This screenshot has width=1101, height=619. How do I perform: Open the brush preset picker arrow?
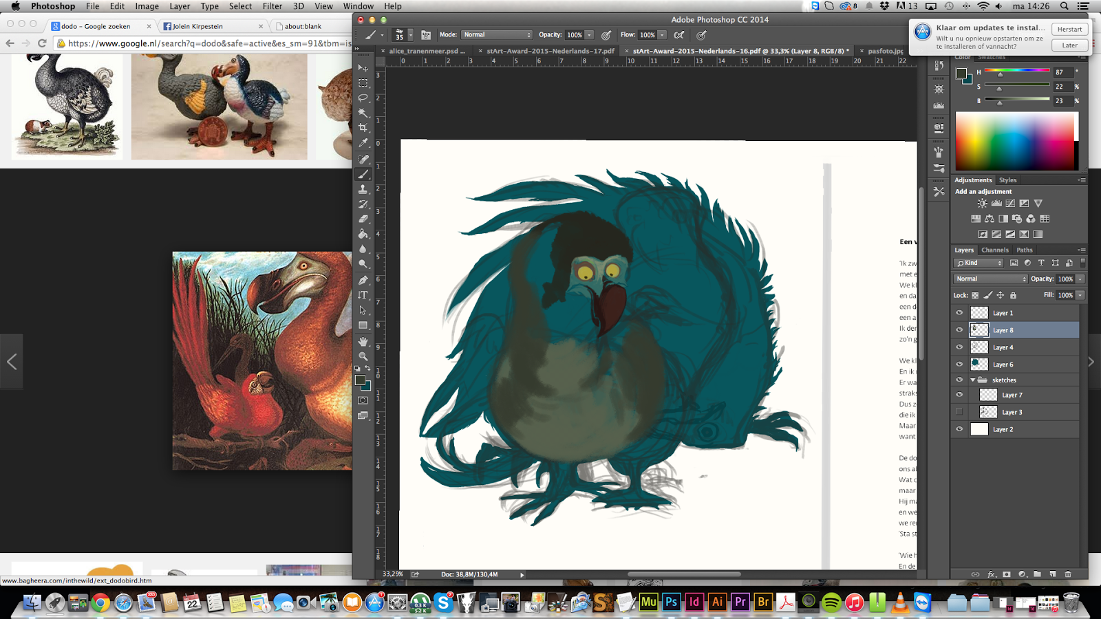click(411, 35)
